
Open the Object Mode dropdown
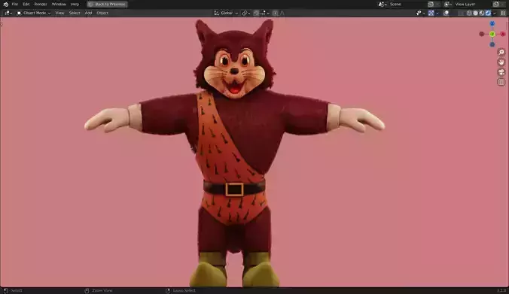(34, 13)
